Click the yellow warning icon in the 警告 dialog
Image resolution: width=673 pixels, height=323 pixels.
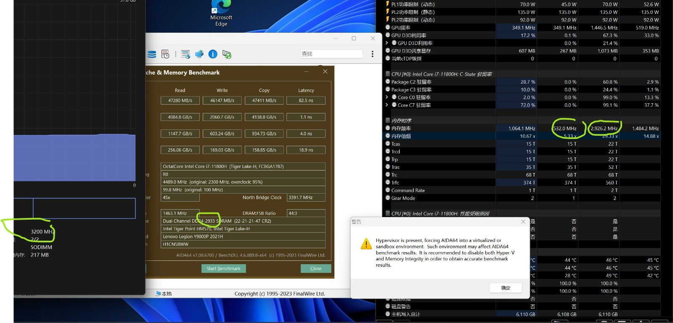366,244
